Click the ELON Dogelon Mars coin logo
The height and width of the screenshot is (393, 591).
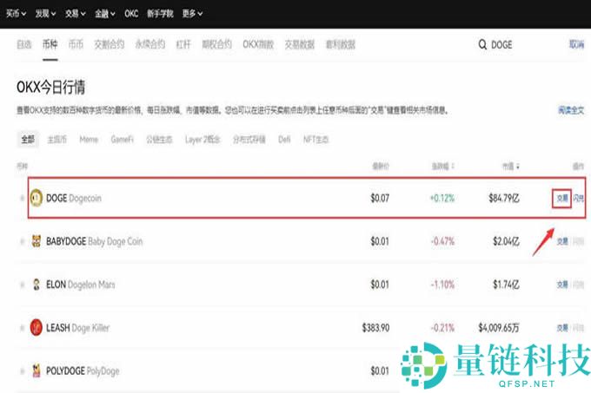coord(37,285)
